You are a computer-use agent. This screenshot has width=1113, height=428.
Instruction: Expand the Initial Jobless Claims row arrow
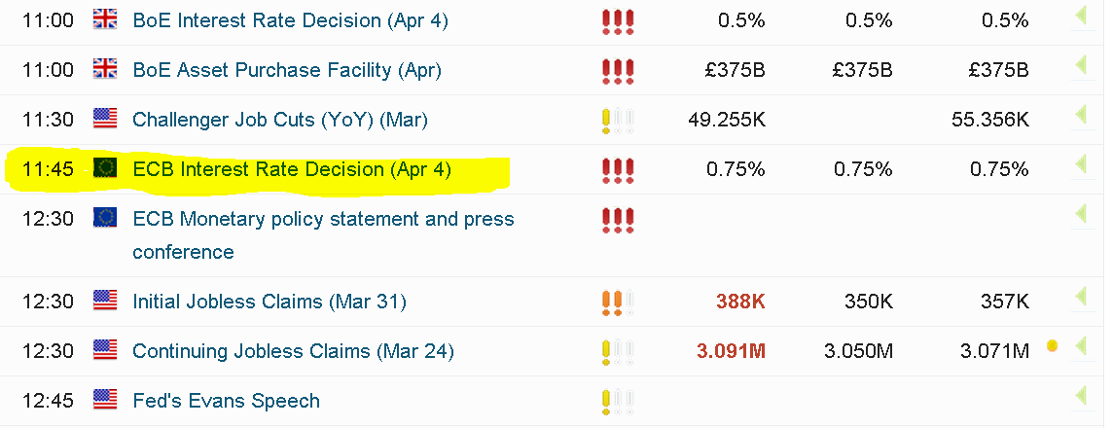tap(1081, 297)
